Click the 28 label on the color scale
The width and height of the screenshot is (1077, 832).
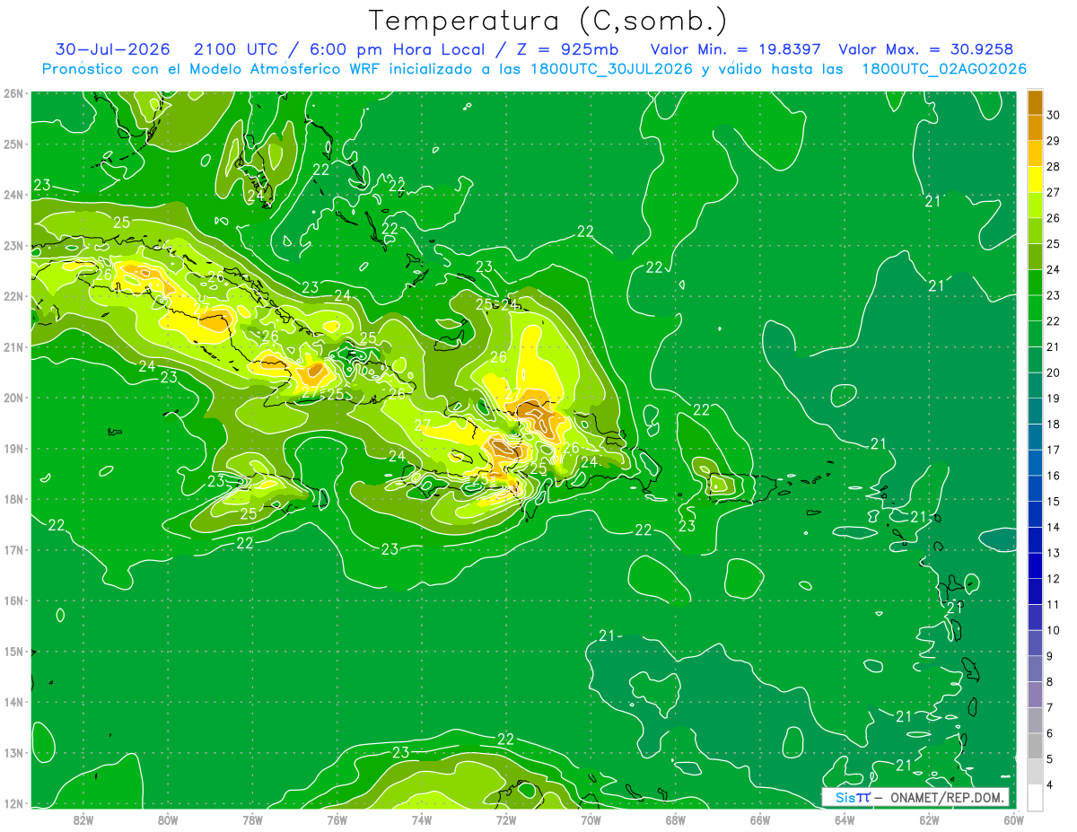coord(1053,166)
